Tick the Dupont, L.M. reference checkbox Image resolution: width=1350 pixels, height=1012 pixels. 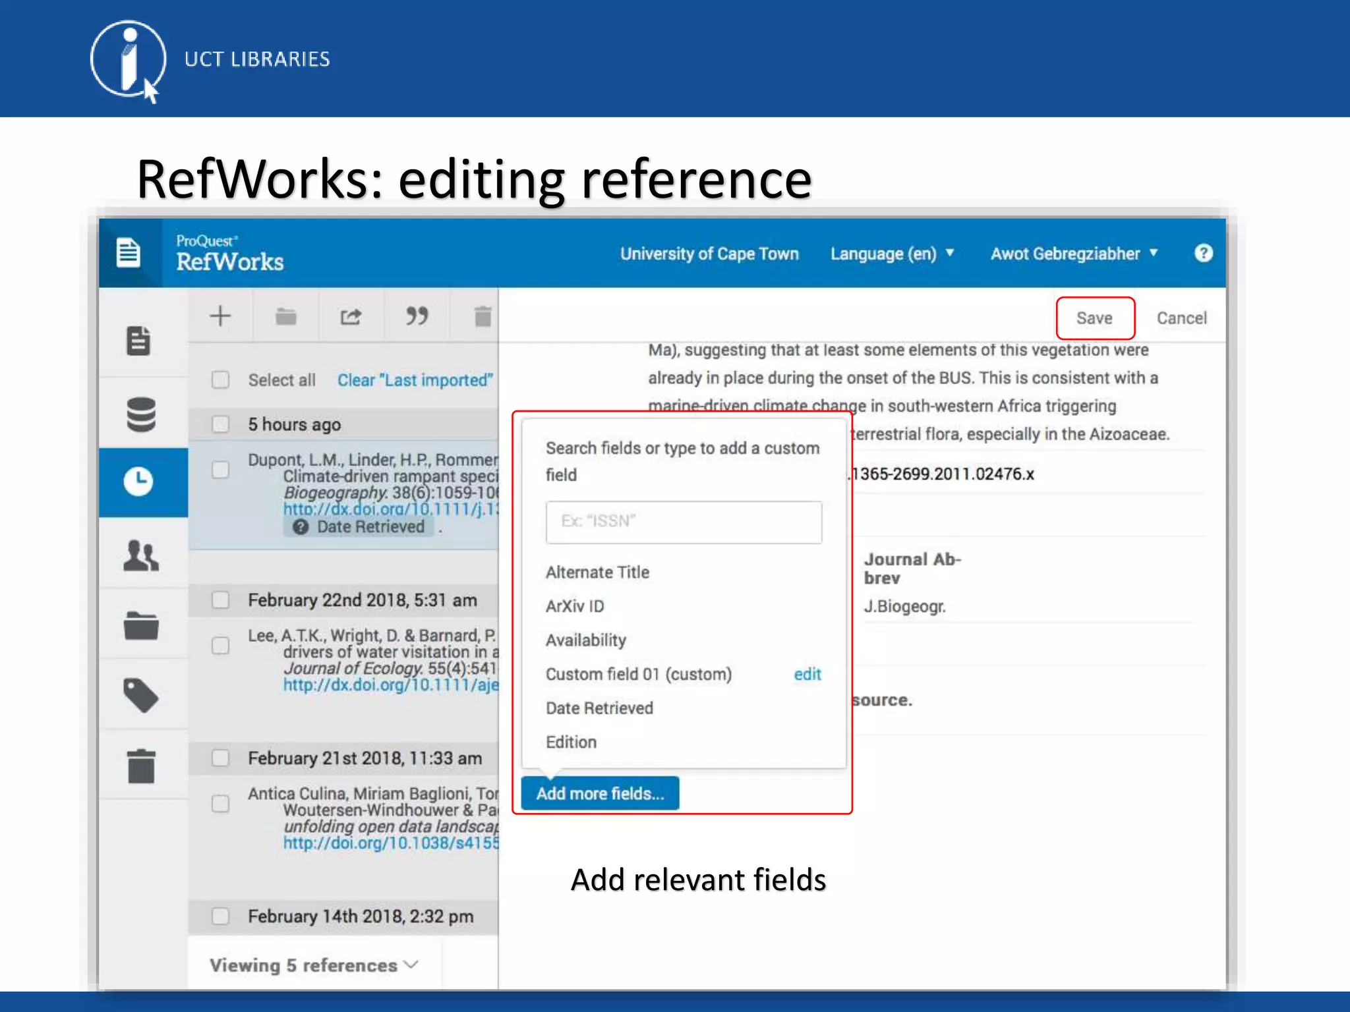coord(220,470)
